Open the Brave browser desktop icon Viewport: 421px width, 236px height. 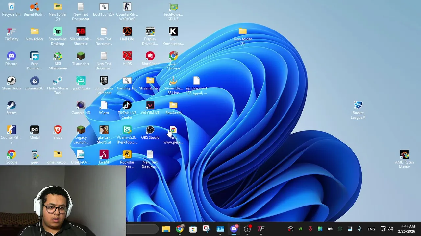58,132
